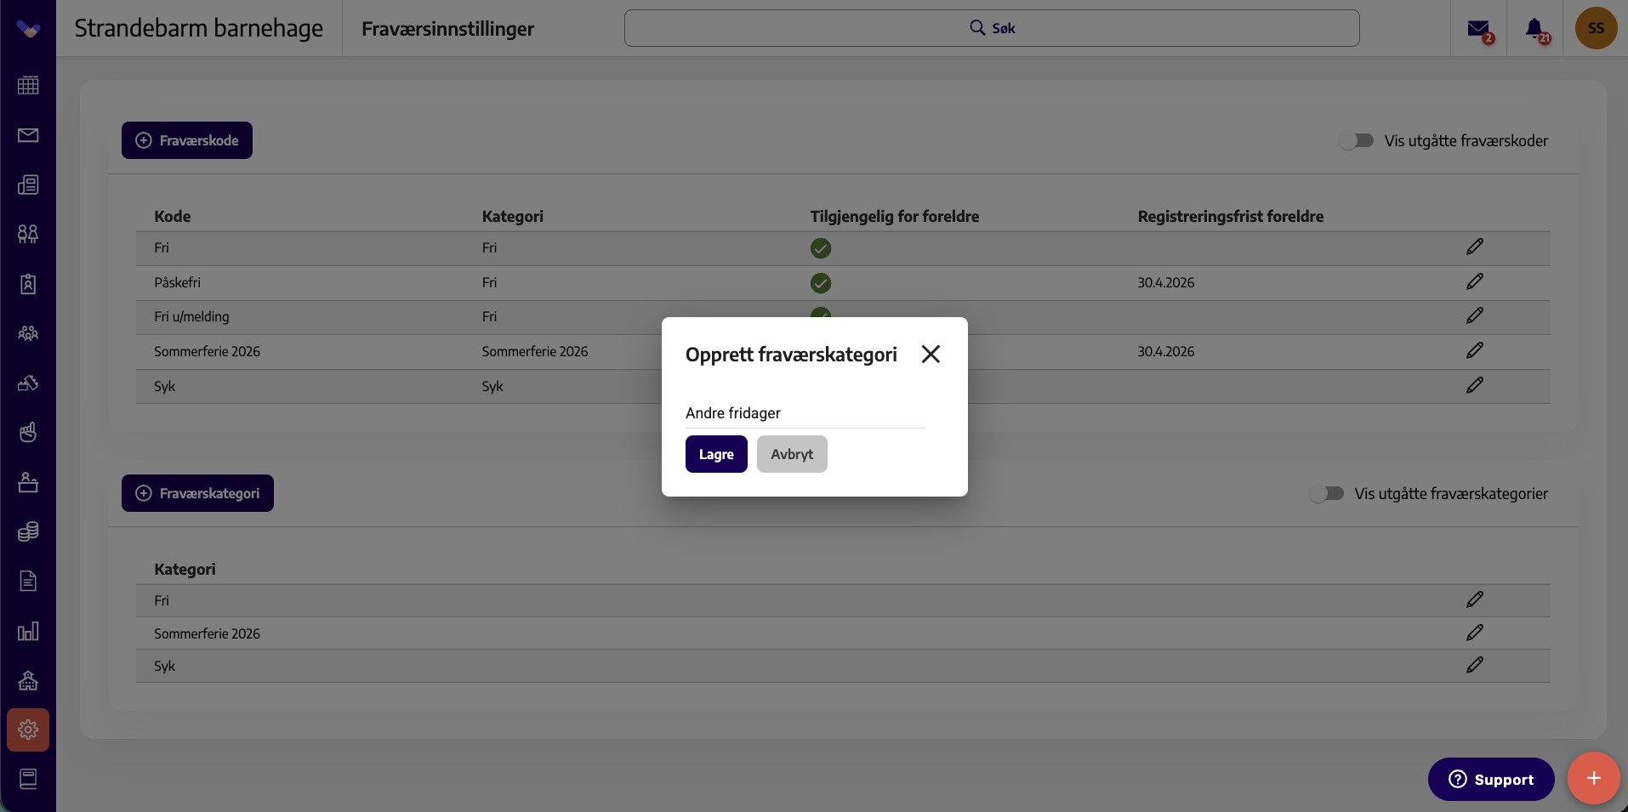The height and width of the screenshot is (812, 1628).
Task: Open the top bar mail inbox icon
Action: (1480, 30)
